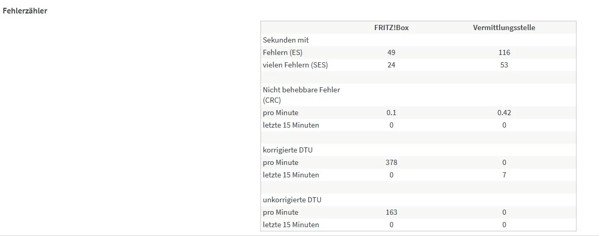Select the FRITZ!Box column header
Viewport: 602px width, 236px height.
click(391, 27)
